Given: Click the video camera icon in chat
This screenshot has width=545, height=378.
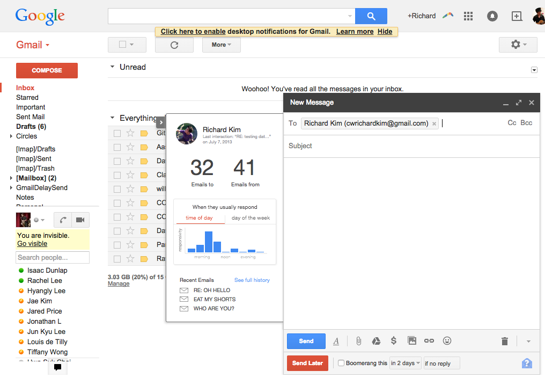Looking at the screenshot, I should click(x=80, y=220).
